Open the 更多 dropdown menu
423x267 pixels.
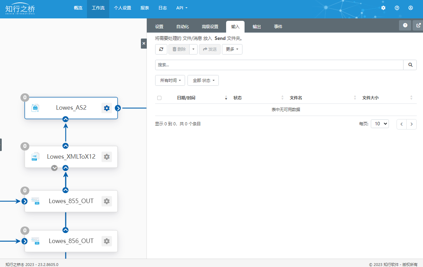232,49
